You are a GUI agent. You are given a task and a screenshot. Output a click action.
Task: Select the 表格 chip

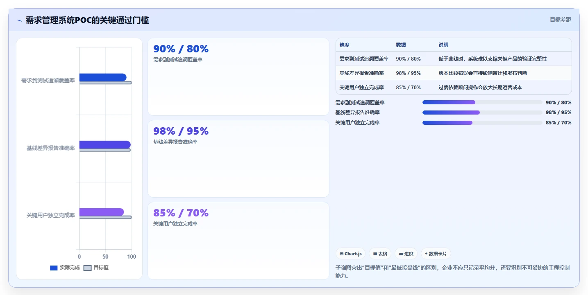(380, 254)
